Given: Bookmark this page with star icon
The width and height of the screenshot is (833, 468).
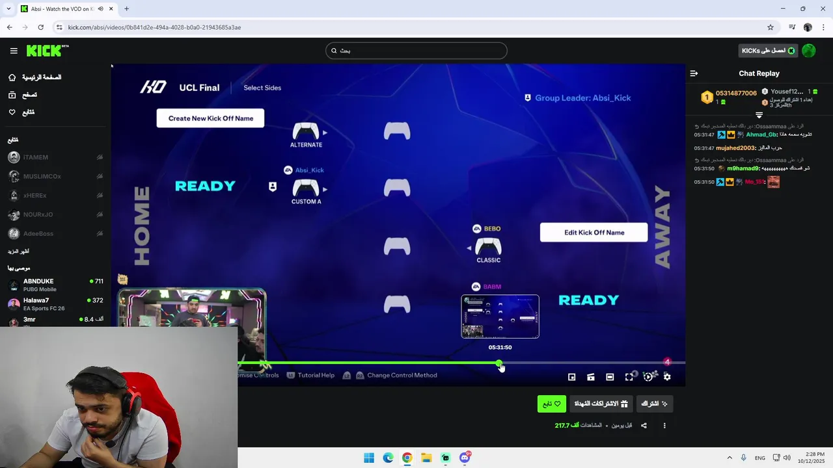Looking at the screenshot, I should coord(771,27).
